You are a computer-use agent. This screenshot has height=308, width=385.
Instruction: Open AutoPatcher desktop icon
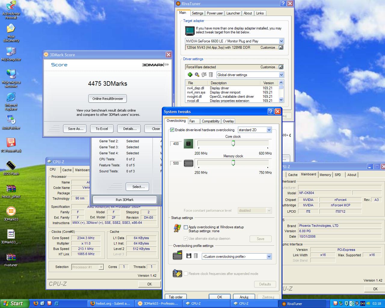(11, 122)
